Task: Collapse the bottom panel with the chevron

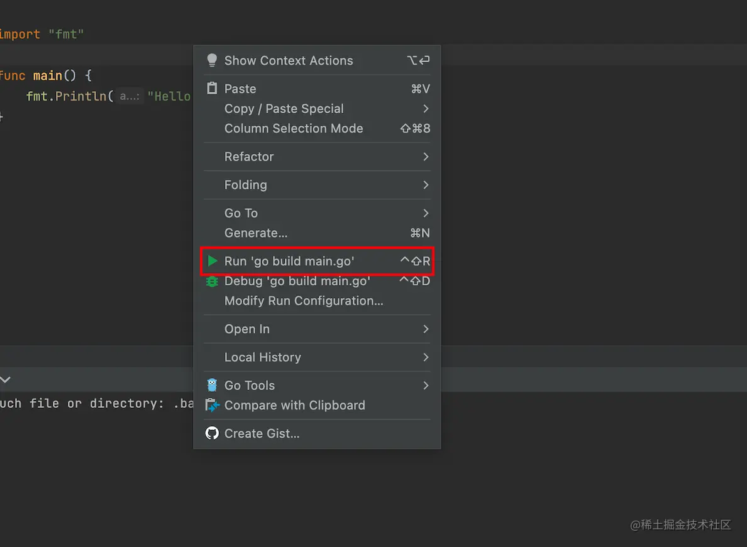Action: [5, 380]
